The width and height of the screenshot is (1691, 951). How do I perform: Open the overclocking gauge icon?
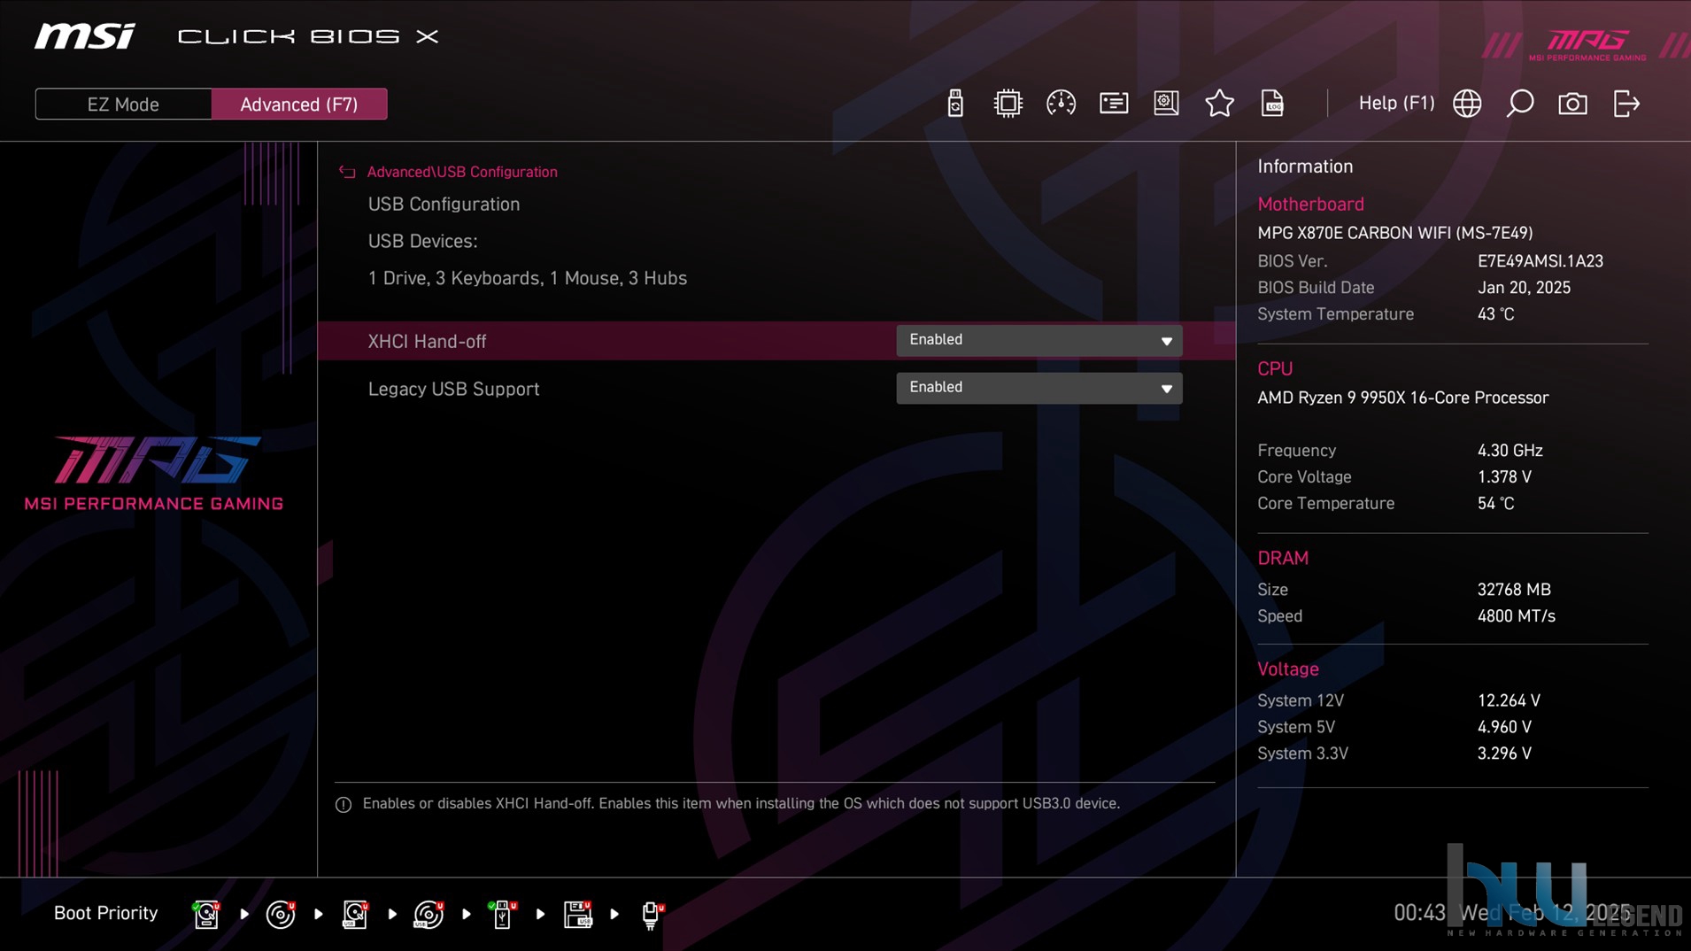pyautogui.click(x=1061, y=104)
